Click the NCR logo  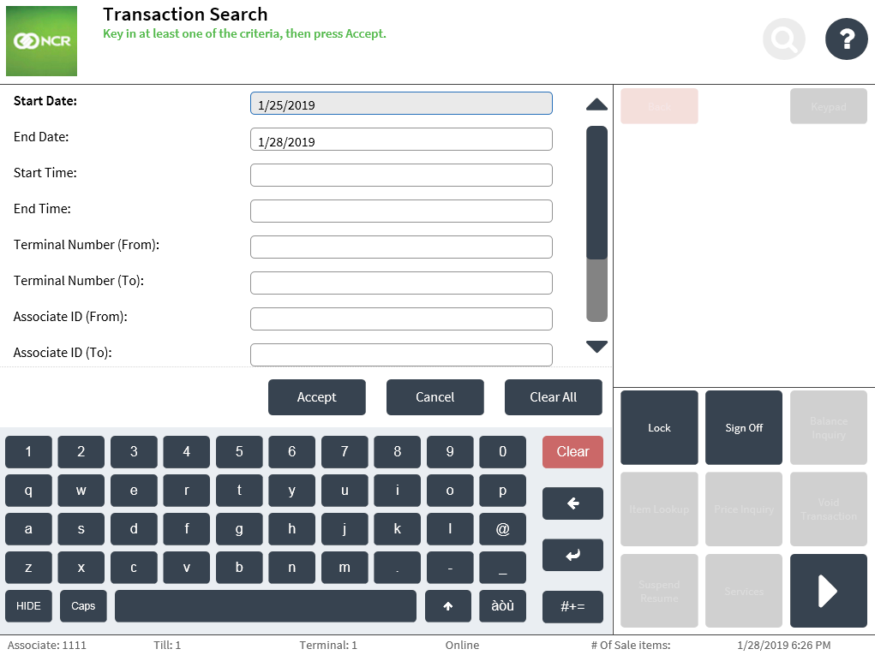pos(41,41)
